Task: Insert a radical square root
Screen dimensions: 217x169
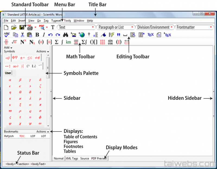Action: tap(14, 42)
